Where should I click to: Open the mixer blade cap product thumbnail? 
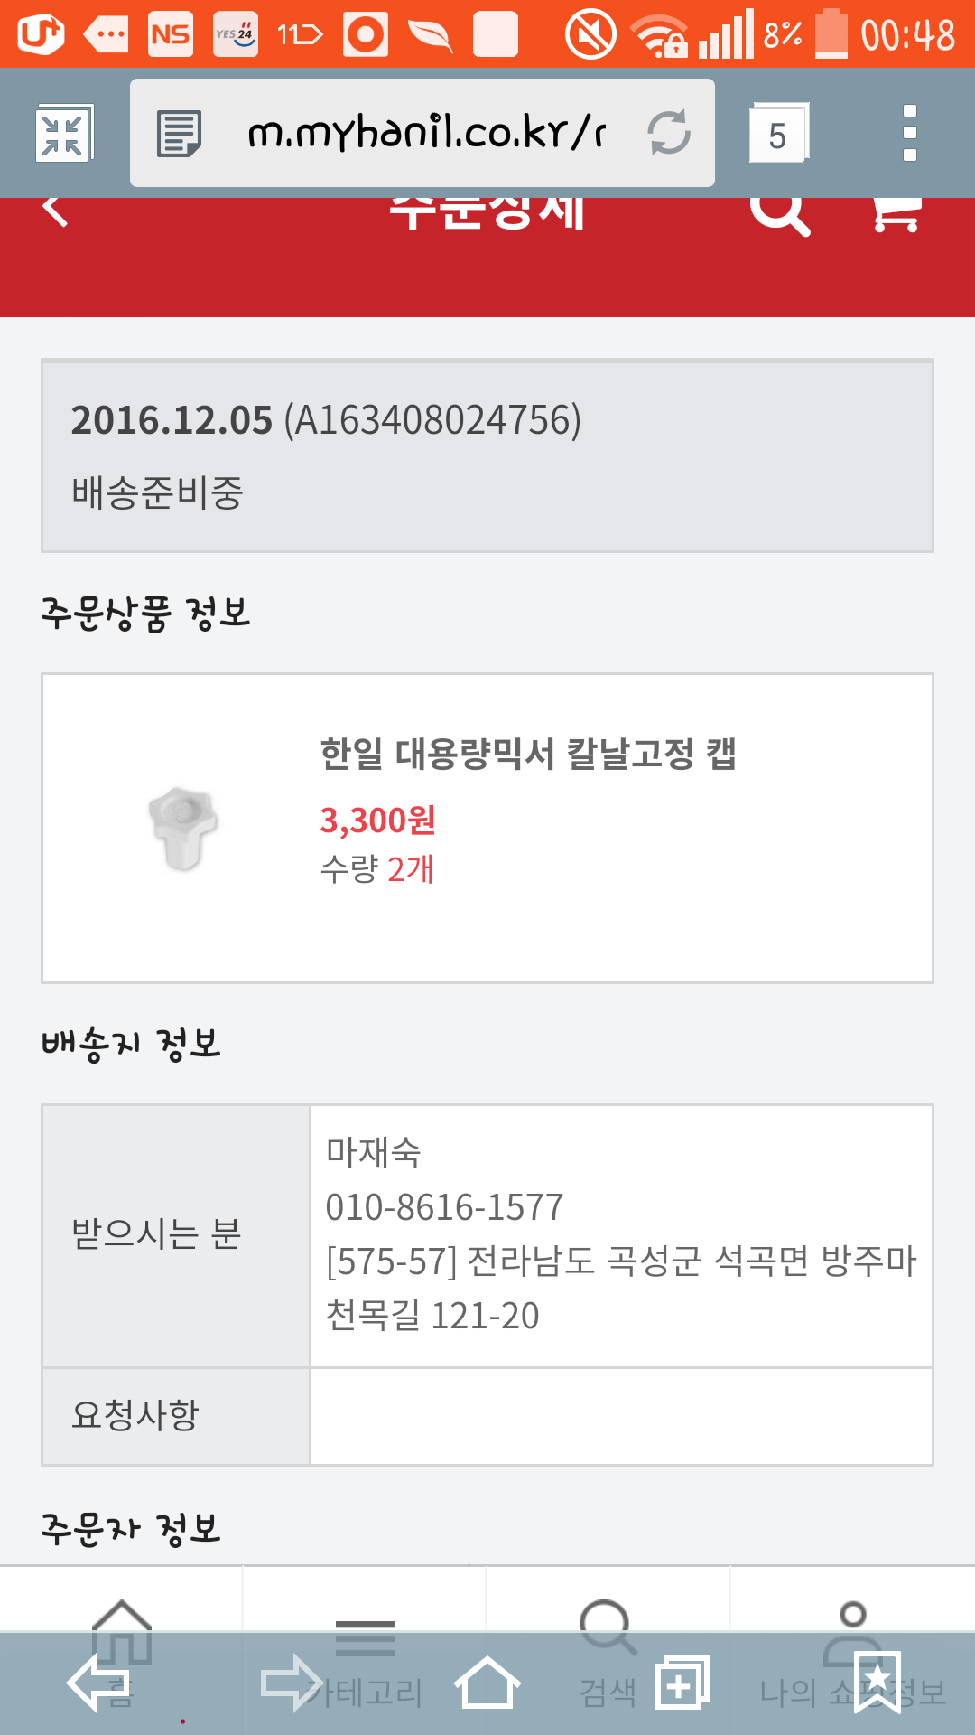coord(182,827)
